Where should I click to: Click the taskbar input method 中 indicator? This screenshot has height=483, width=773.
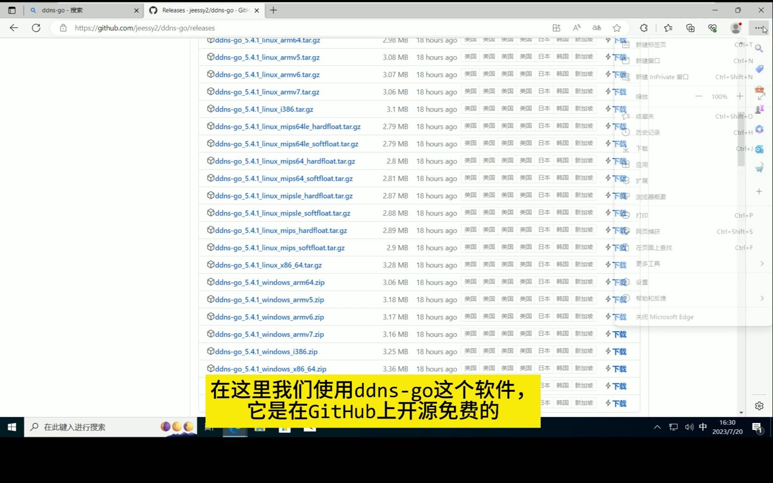703,427
